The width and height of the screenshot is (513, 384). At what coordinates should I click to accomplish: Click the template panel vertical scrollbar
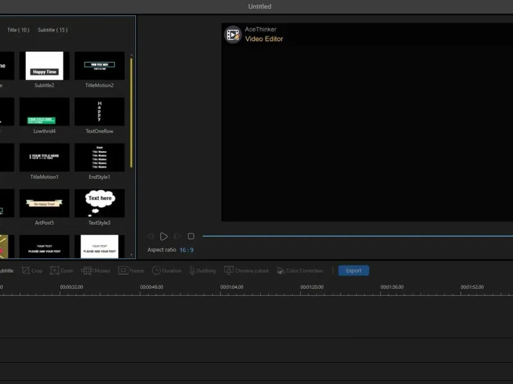coord(131,112)
